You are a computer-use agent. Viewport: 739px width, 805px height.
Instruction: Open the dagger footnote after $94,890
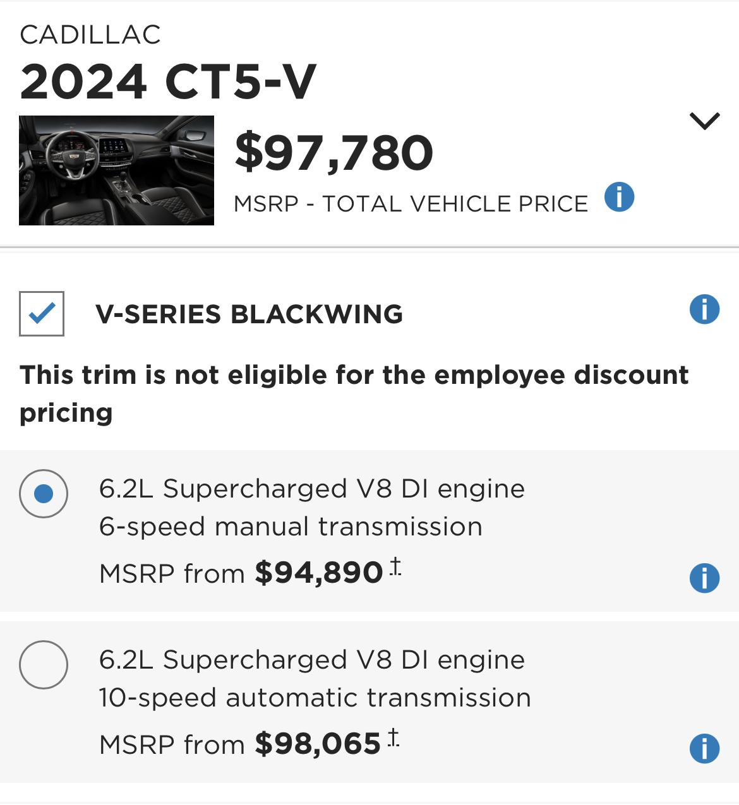tap(395, 566)
